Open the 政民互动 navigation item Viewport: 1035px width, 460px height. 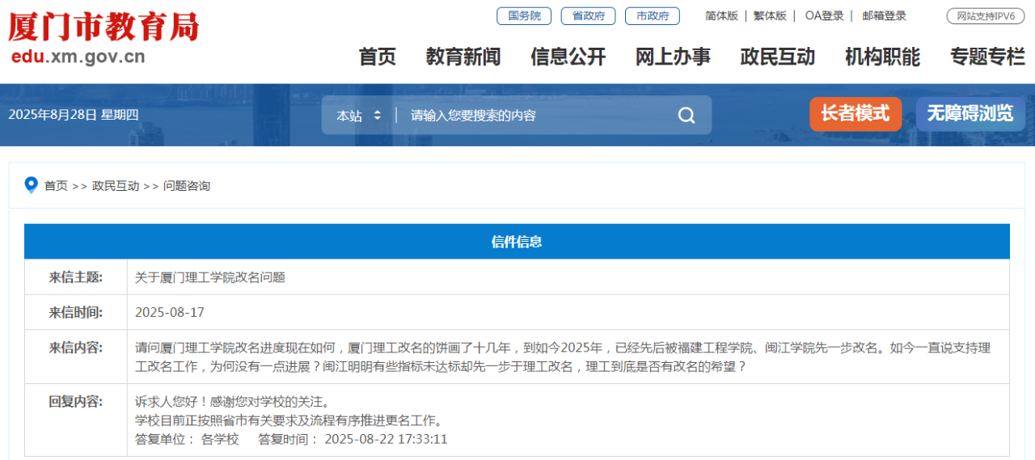(778, 57)
